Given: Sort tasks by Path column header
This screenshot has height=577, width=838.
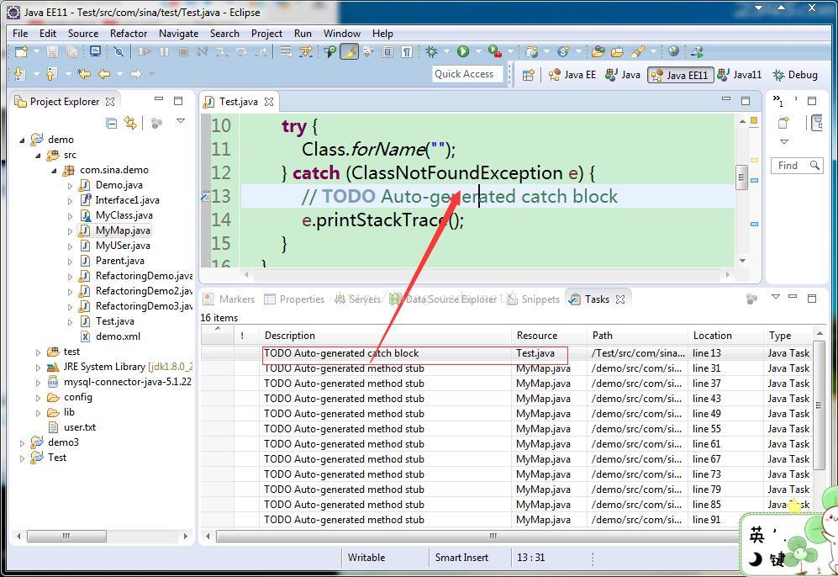Looking at the screenshot, I should [x=637, y=336].
